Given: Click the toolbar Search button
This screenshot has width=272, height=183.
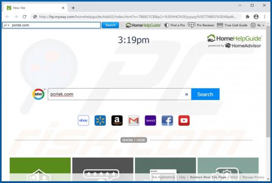Looking at the screenshot, I should (x=110, y=25).
